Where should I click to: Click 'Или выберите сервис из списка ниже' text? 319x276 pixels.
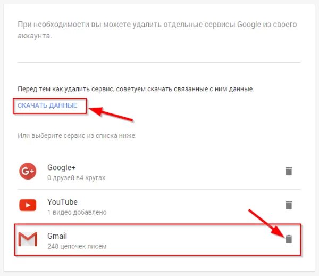[77, 135]
